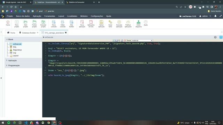
Task: Reload the page in browser
Action: (x=11, y=7)
